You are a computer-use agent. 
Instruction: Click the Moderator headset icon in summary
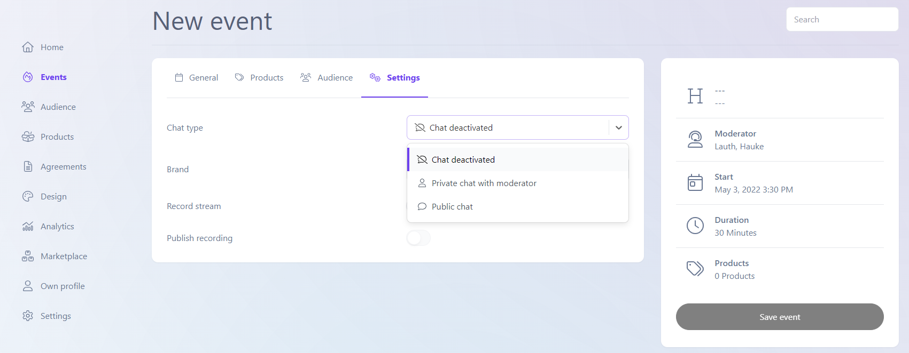695,139
